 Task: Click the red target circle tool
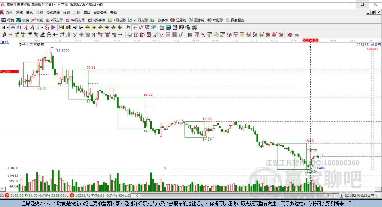(75, 35)
